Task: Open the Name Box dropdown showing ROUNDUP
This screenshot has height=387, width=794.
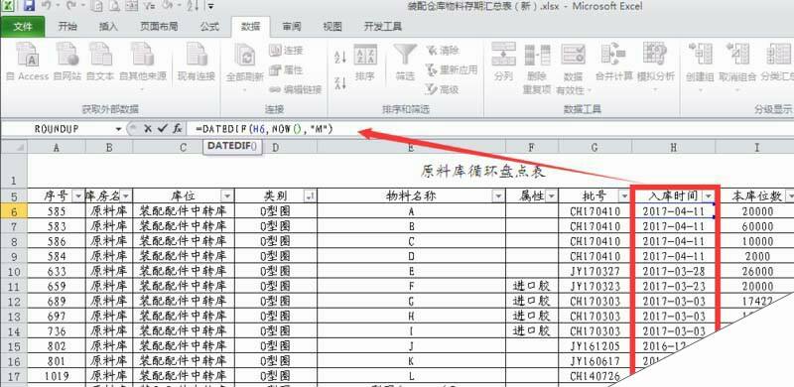Action: 118,129
